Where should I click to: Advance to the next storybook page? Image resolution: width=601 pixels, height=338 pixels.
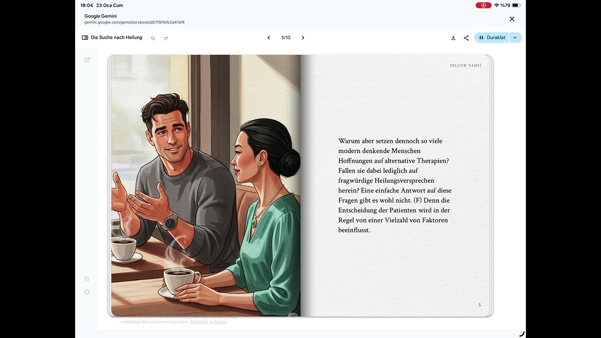tap(303, 38)
